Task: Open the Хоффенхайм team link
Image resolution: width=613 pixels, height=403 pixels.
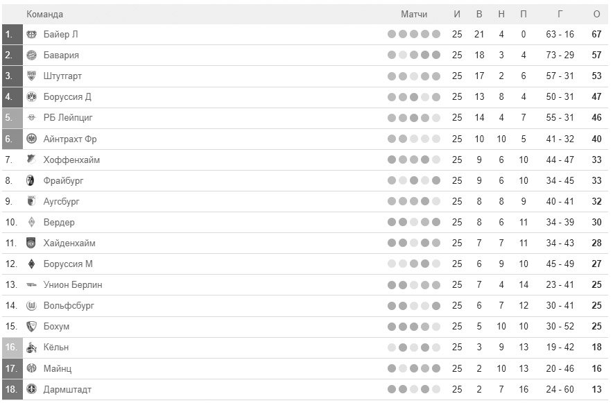Action: click(x=71, y=160)
